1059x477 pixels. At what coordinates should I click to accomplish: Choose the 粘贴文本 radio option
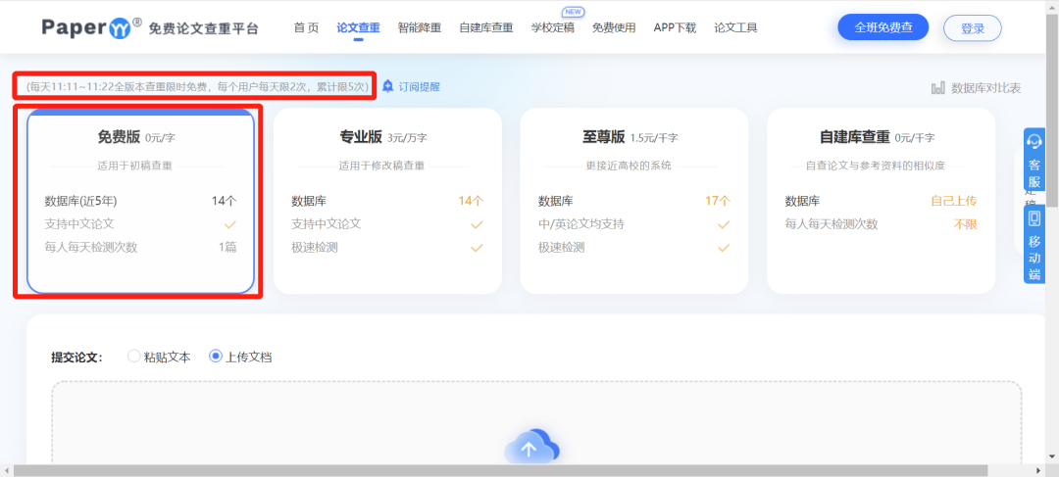[x=133, y=357]
